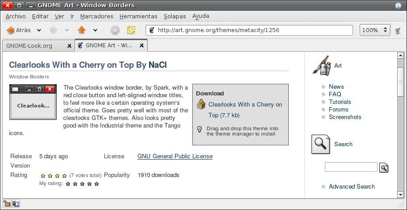Open the Ver menu
407x210 pixels.
point(59,16)
